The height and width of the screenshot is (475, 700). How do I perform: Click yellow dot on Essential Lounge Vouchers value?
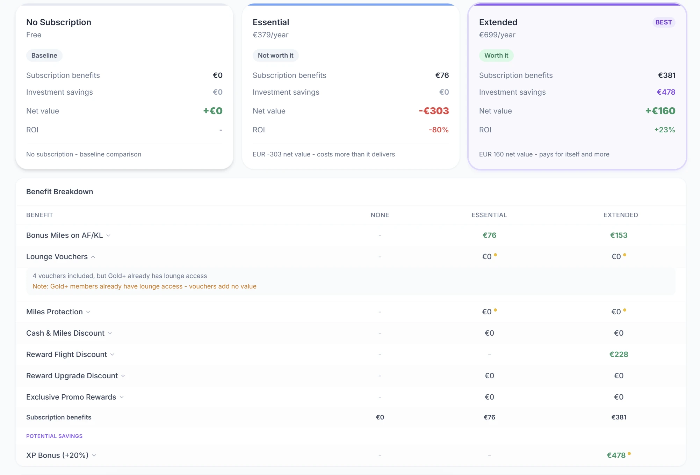(x=495, y=255)
